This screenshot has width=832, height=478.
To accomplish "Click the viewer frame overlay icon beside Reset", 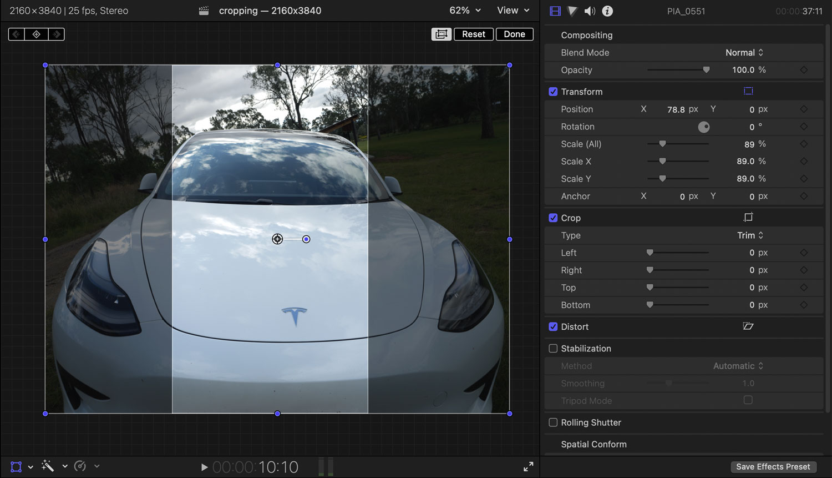I will 442,34.
